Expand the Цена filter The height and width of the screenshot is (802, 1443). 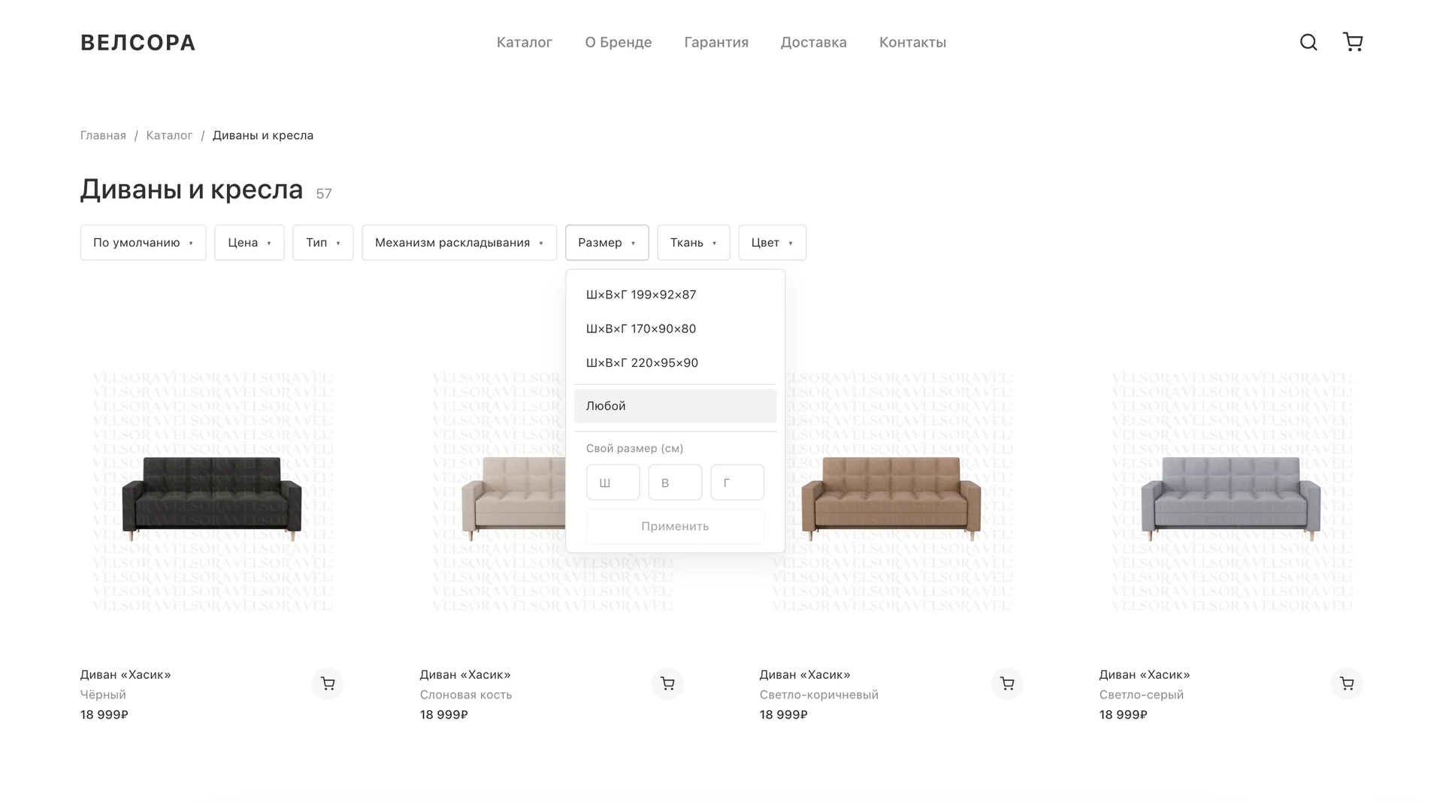(x=250, y=243)
